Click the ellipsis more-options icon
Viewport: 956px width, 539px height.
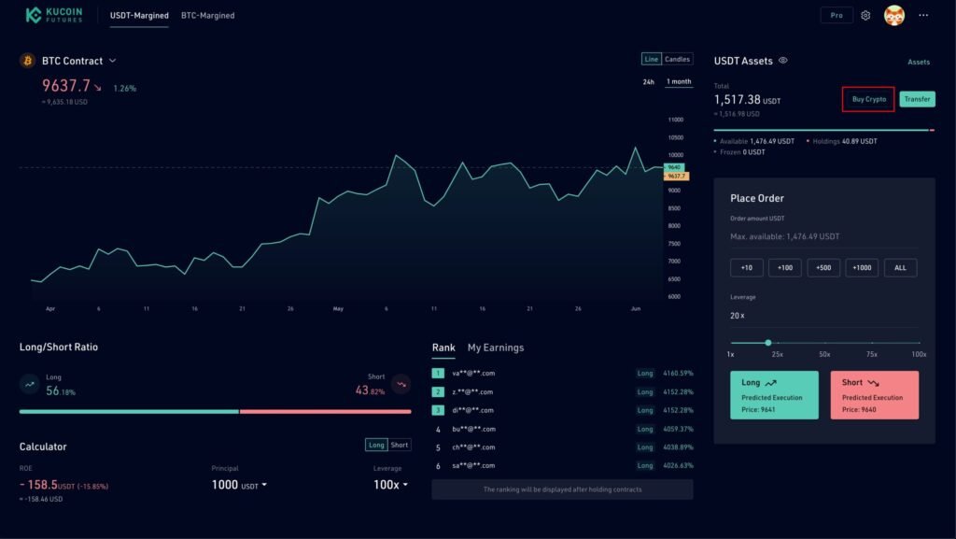tap(923, 15)
